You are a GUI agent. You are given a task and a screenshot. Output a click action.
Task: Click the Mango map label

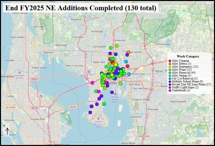pyautogui.click(x=159, y=71)
